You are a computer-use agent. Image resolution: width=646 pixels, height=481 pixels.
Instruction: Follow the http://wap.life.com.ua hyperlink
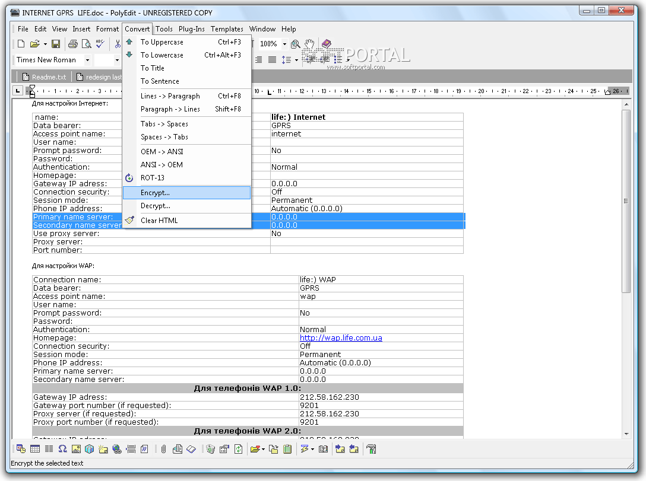341,338
